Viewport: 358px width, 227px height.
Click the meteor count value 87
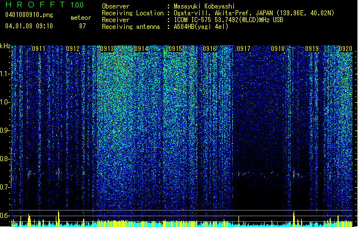click(x=83, y=26)
